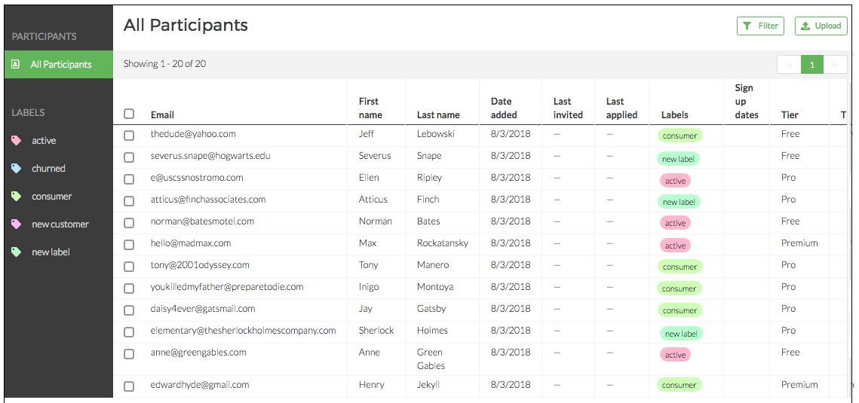This screenshot has width=859, height=403.
Task: Click the blue tag icon beside churned
Action: point(17,169)
